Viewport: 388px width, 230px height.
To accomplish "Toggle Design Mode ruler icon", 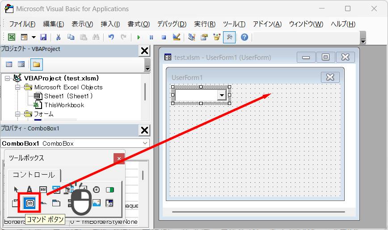I will (177, 38).
